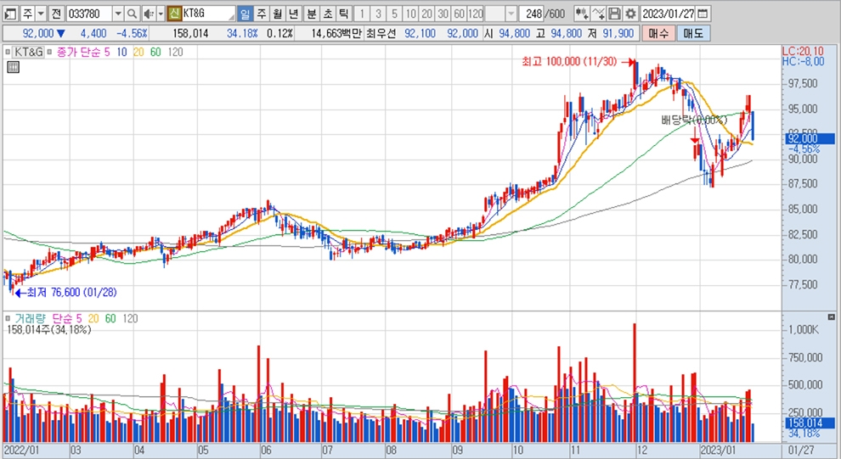
Task: Toggle the 일 (daily) chart period
Action: pos(245,14)
